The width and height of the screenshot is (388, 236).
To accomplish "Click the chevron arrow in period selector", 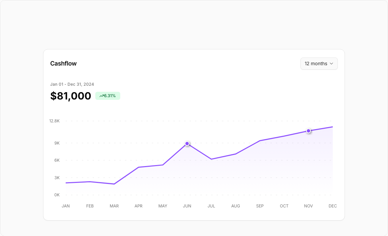I will pyautogui.click(x=331, y=64).
